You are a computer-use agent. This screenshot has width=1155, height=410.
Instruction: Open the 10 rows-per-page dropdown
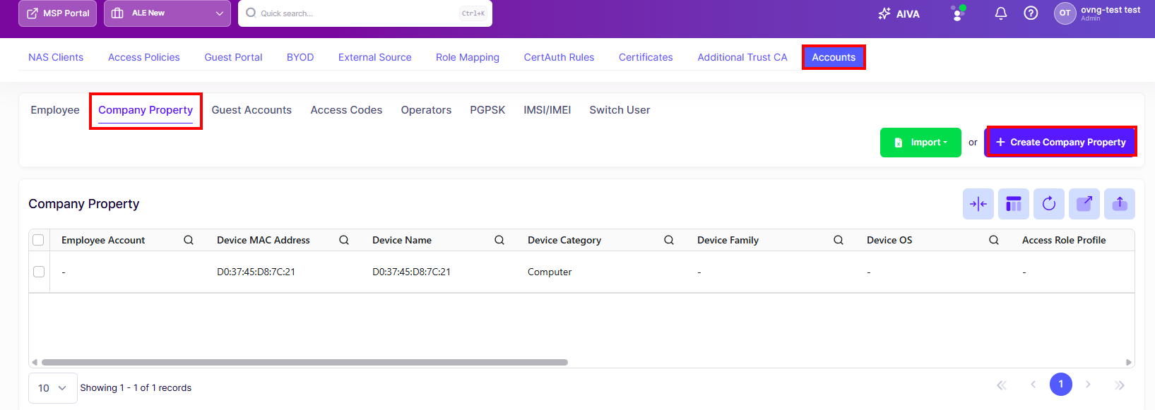52,388
